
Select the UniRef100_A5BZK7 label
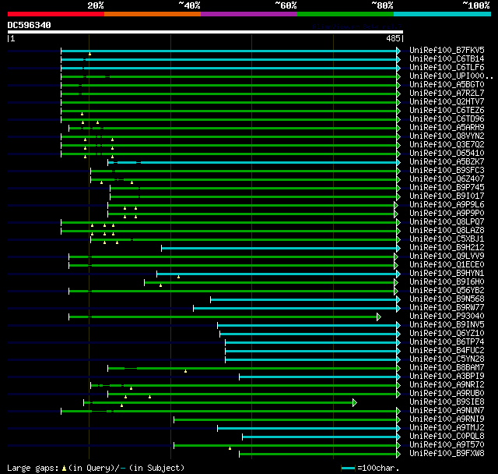pos(447,162)
